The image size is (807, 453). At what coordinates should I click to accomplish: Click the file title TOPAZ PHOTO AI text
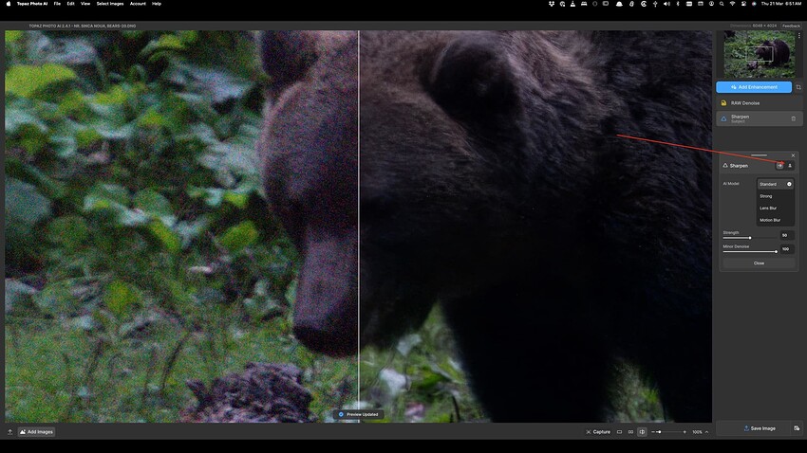[x=83, y=26]
